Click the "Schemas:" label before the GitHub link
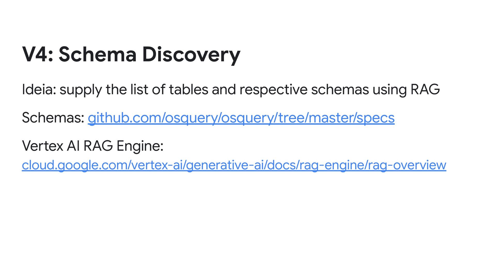This screenshot has width=496, height=279. pos(53,118)
